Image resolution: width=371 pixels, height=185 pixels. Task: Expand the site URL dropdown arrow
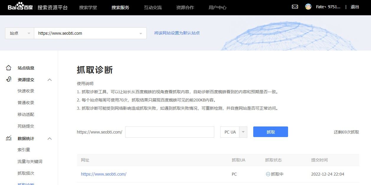point(140,33)
